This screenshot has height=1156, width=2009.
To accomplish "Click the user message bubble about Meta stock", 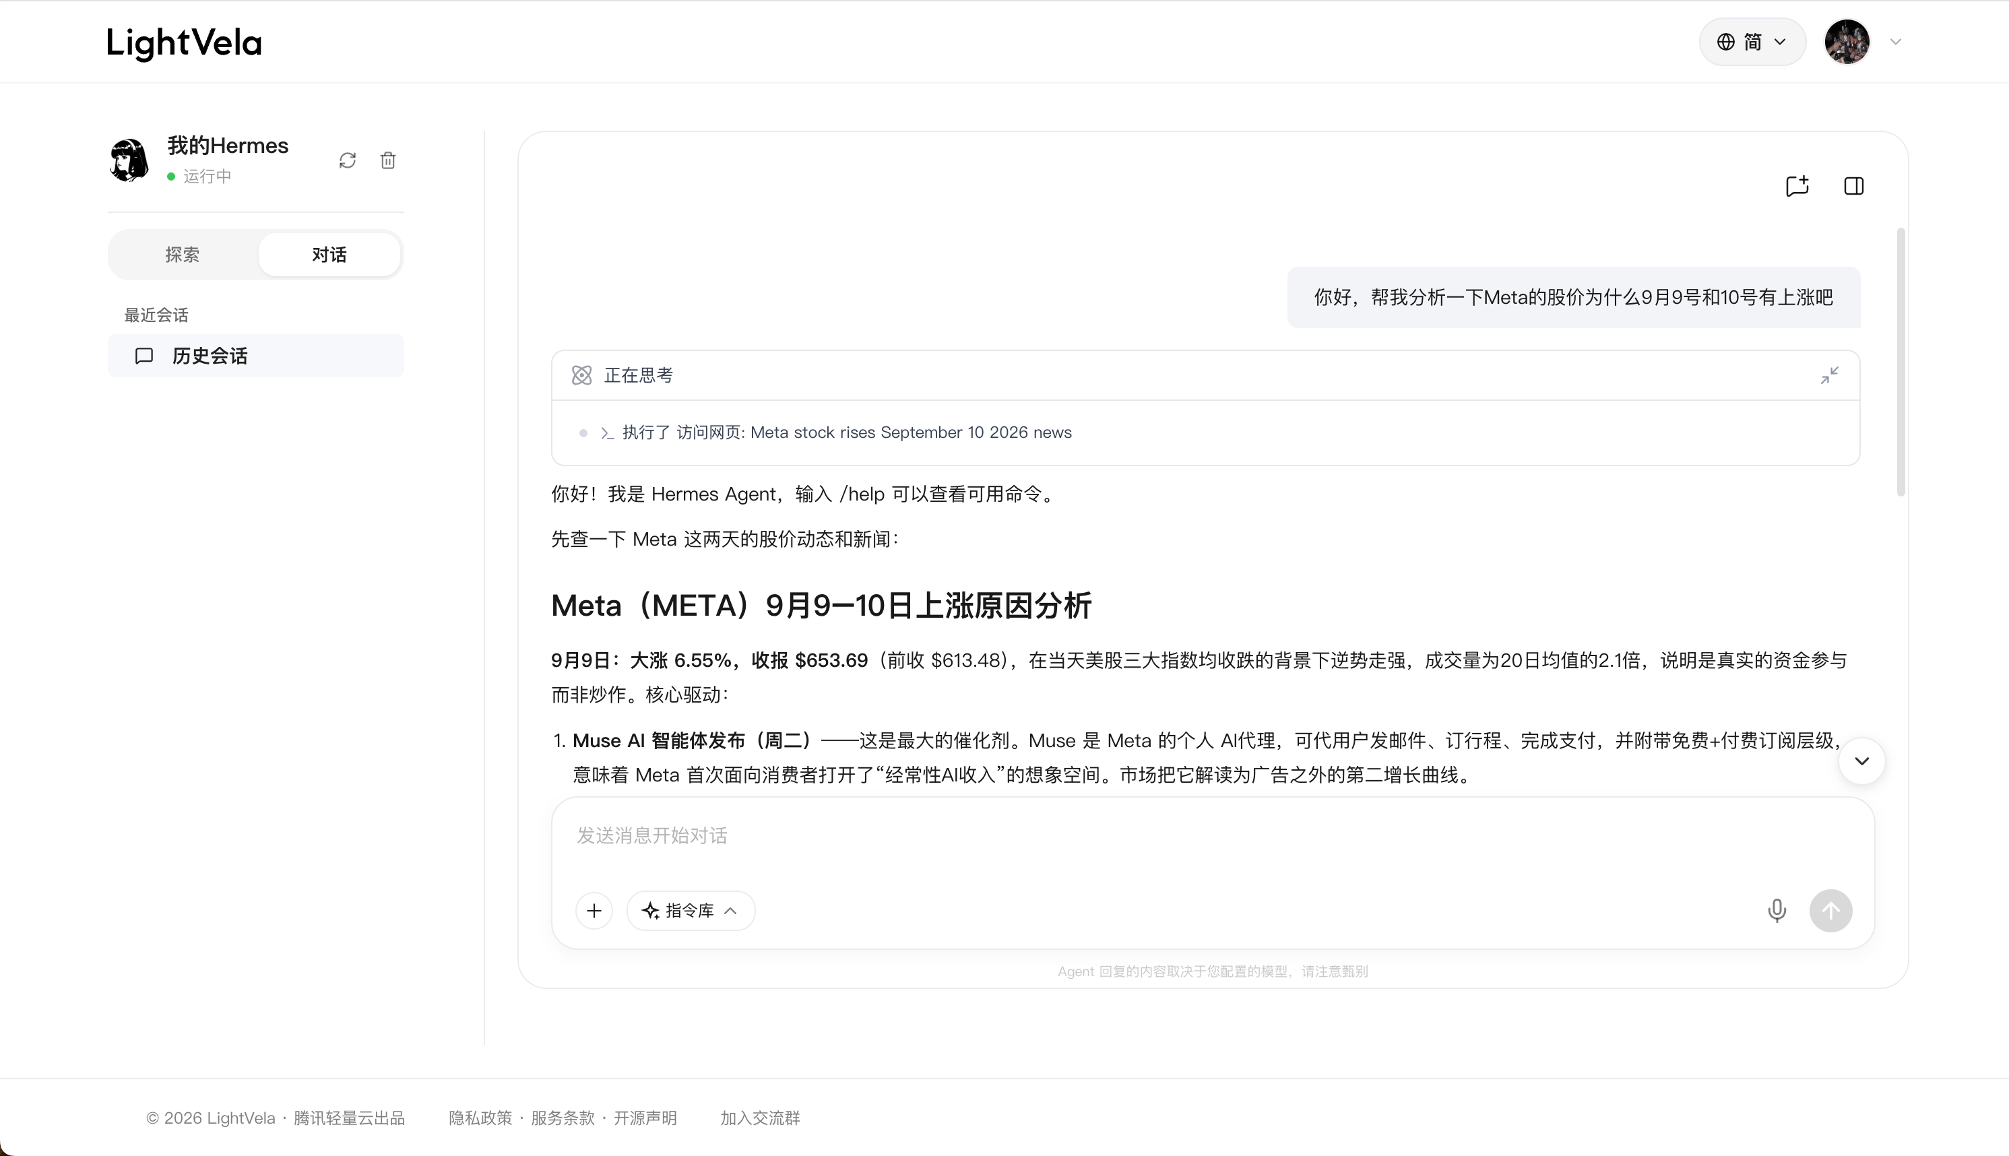I will pyautogui.click(x=1573, y=298).
